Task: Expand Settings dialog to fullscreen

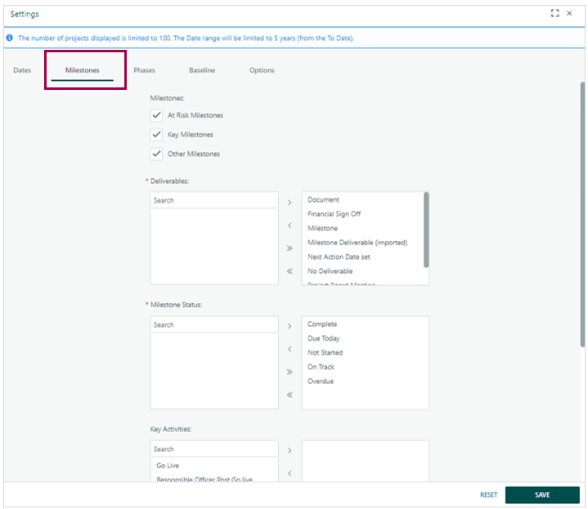Action: tap(554, 14)
